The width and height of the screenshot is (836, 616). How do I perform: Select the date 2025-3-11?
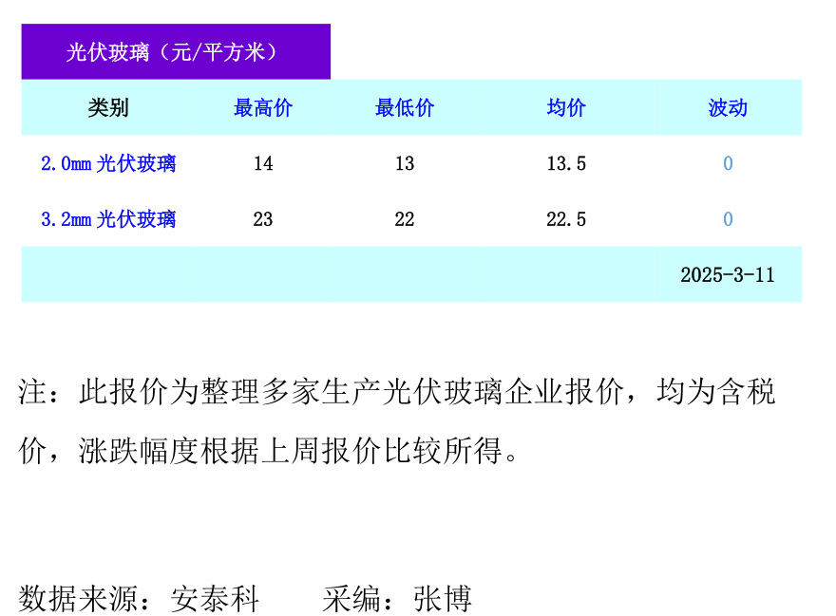(729, 275)
